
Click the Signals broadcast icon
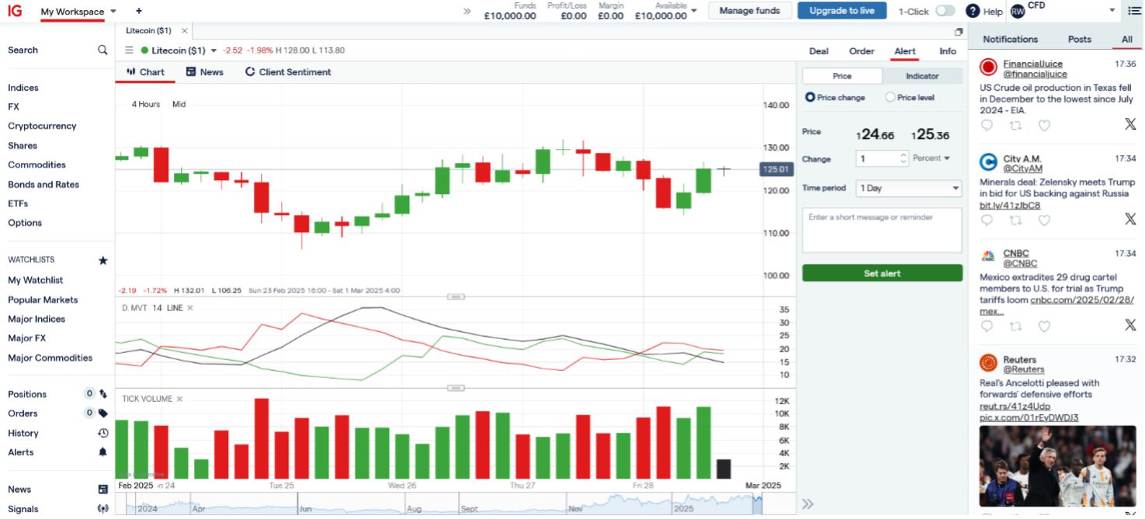[x=102, y=509]
